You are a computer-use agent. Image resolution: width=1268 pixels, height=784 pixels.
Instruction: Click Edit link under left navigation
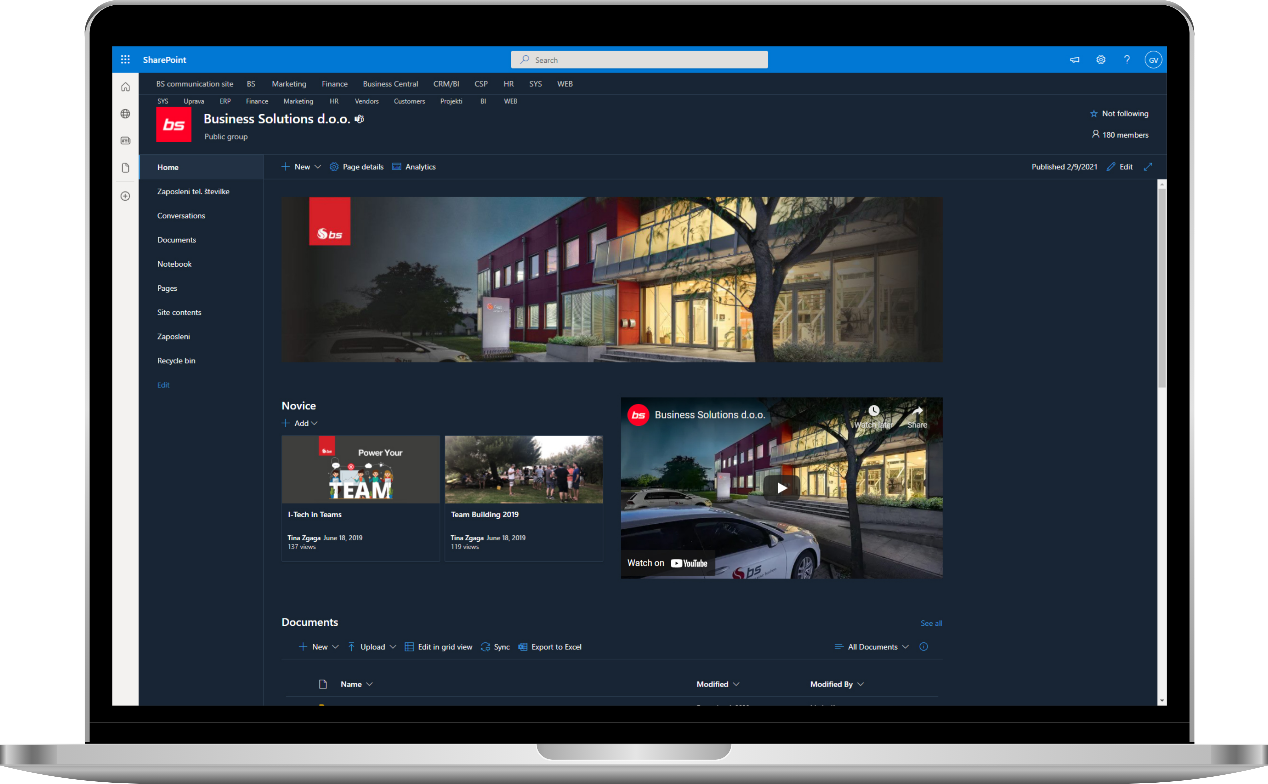(x=163, y=385)
